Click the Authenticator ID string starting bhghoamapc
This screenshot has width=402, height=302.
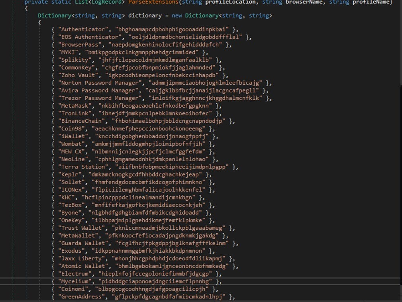click(x=172, y=29)
